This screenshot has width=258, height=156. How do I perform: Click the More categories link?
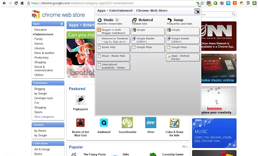(x=44, y=117)
